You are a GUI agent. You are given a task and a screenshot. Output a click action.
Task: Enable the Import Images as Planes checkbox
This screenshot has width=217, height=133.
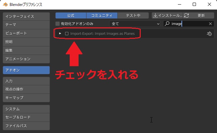point(67,34)
